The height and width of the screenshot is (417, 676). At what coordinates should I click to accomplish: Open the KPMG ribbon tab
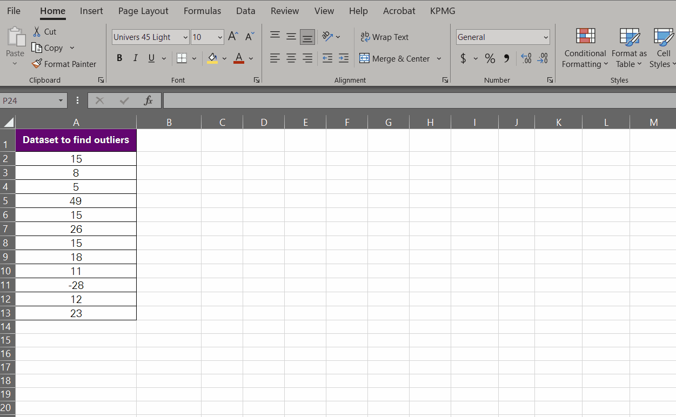(442, 10)
